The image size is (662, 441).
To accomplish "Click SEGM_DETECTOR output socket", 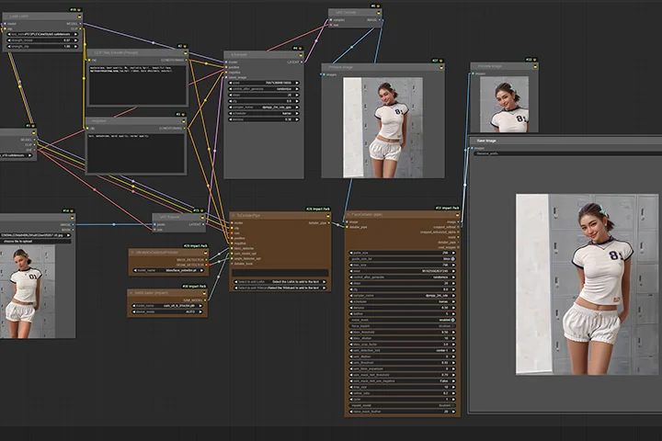I will pos(207,265).
